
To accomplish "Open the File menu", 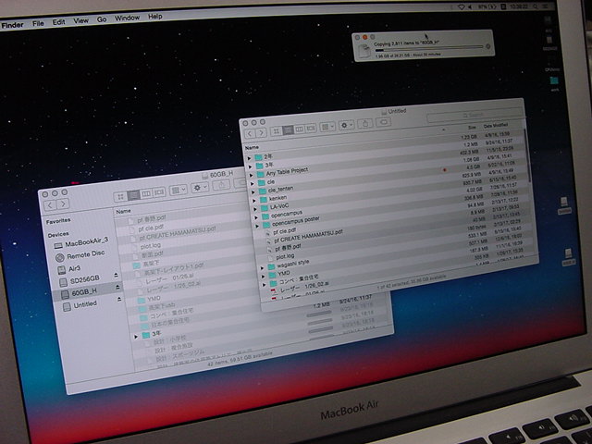I will pyautogui.click(x=38, y=23).
